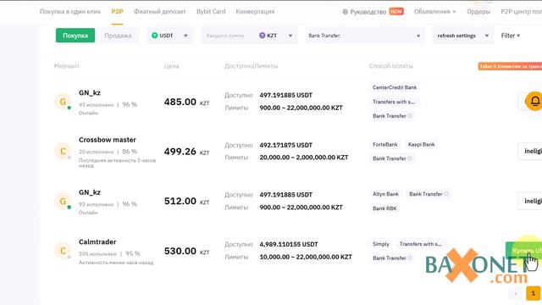Open the refresh settings dropdown
This screenshot has width=542, height=305.
463,36
